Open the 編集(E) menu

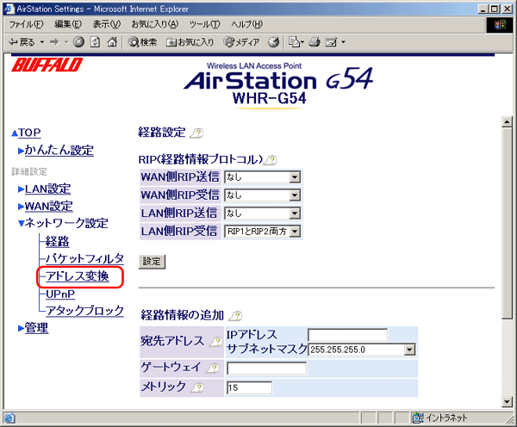(x=68, y=24)
